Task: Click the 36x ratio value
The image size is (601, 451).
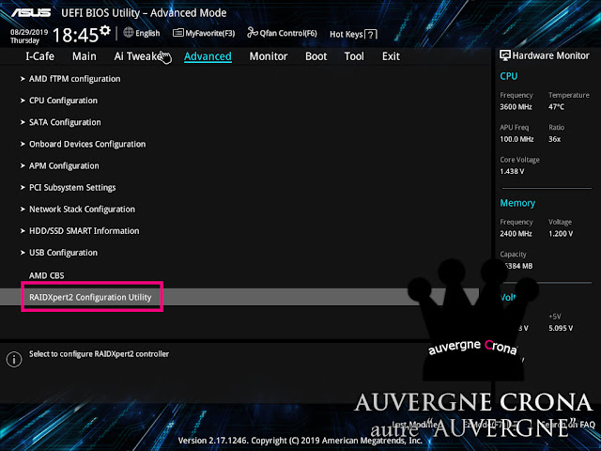Action: [x=554, y=139]
